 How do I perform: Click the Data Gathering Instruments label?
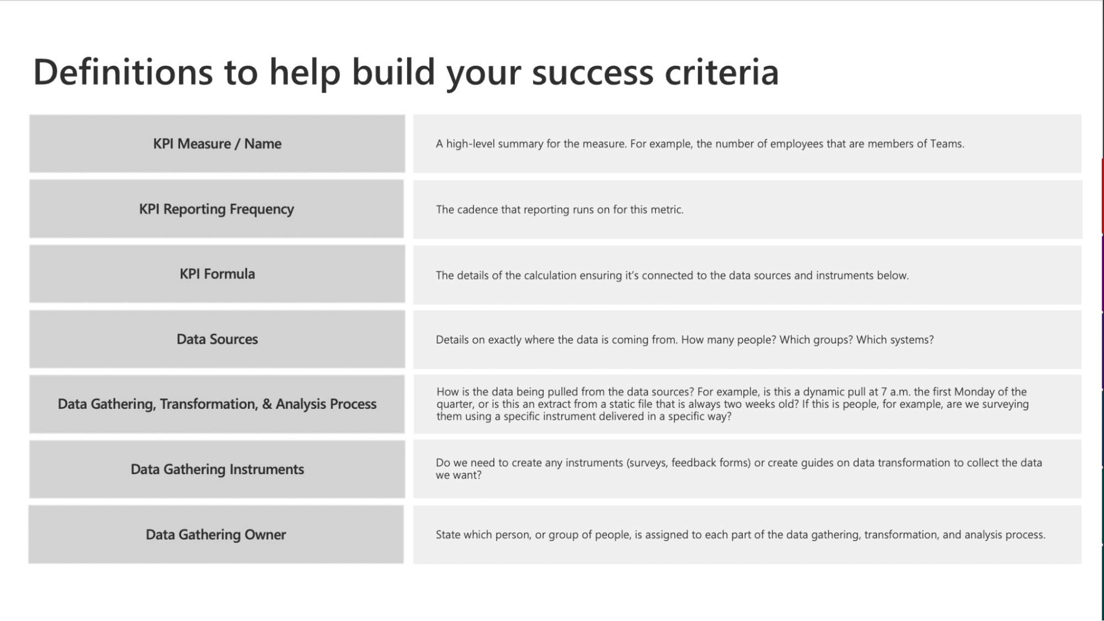pyautogui.click(x=217, y=469)
